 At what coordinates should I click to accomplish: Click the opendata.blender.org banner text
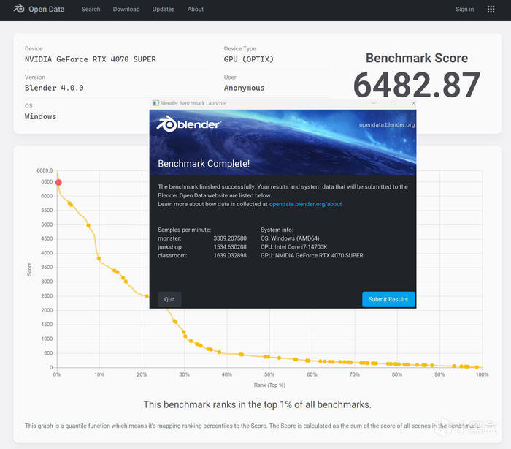387,125
